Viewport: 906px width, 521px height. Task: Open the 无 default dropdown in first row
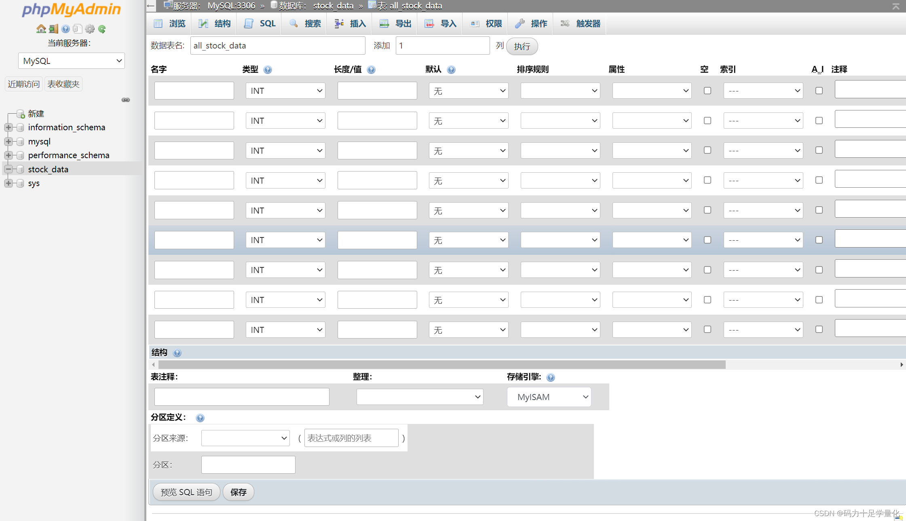(x=469, y=91)
